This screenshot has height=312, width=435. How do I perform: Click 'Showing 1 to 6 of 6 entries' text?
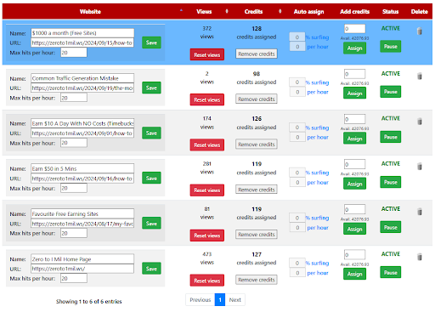pos(88,302)
